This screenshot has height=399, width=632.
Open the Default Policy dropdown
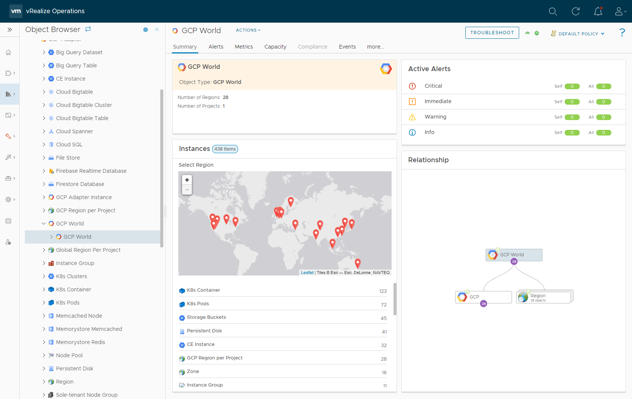(578, 34)
